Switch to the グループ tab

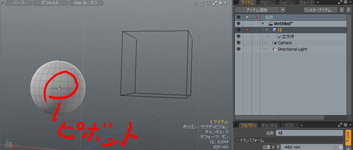[306, 3]
